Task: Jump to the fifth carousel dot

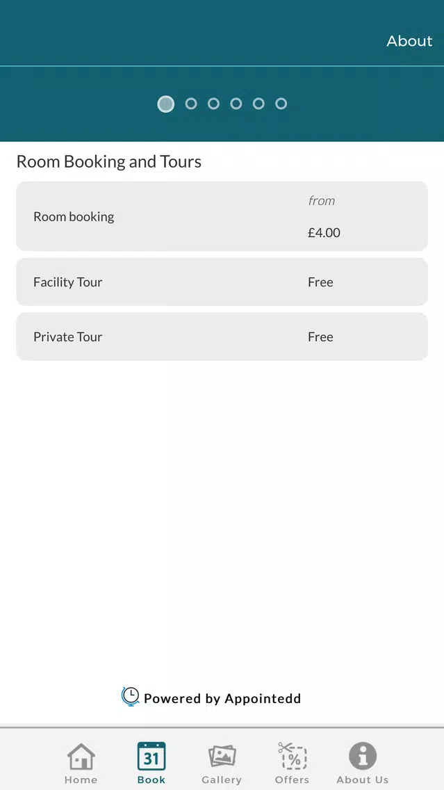Action: click(258, 104)
